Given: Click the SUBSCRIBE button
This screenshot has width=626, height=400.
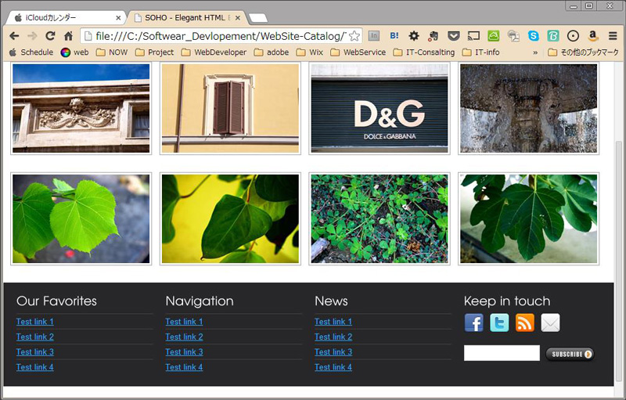Looking at the screenshot, I should (x=570, y=354).
